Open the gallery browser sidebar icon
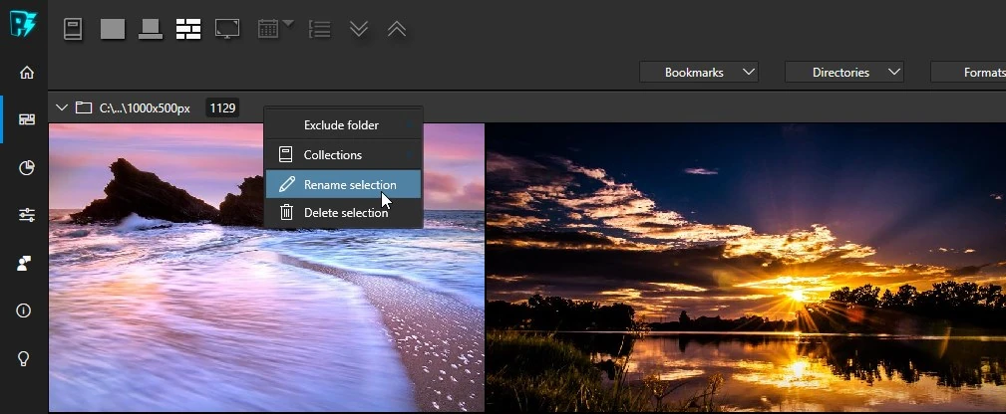The height and width of the screenshot is (414, 1006). click(x=26, y=119)
